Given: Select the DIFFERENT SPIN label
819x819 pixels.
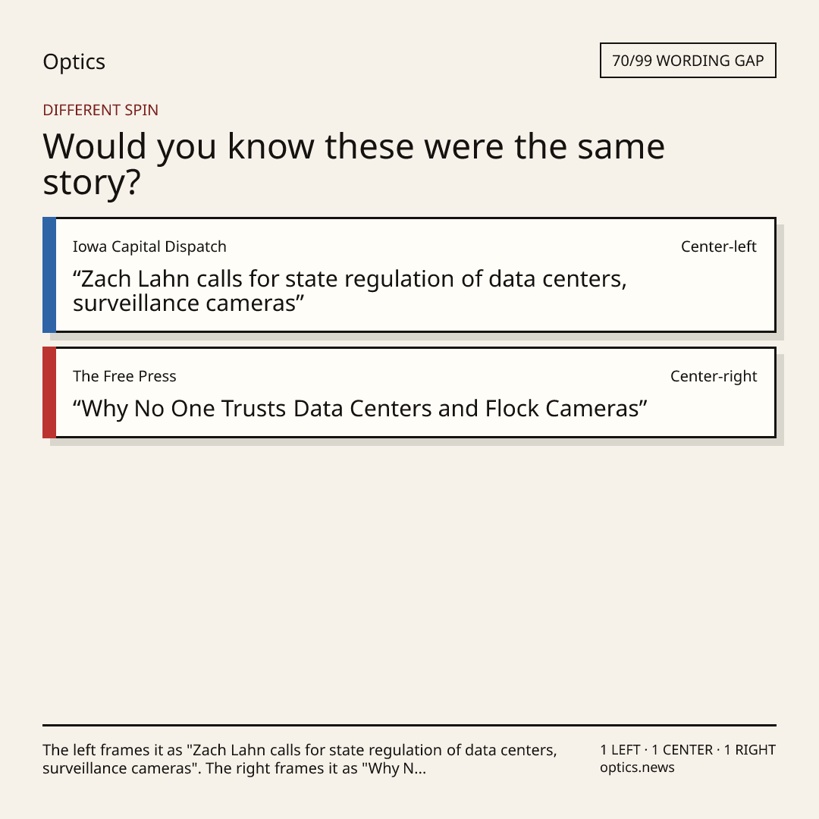Looking at the screenshot, I should click(x=100, y=110).
